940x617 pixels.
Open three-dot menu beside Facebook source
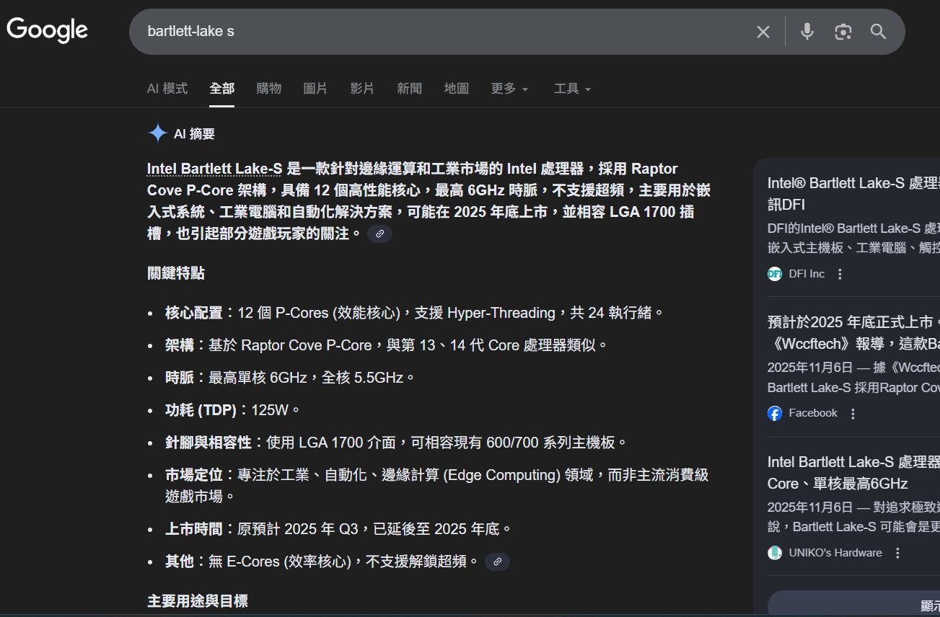853,414
